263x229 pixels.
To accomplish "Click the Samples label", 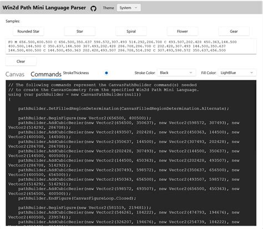I will (x=13, y=21).
